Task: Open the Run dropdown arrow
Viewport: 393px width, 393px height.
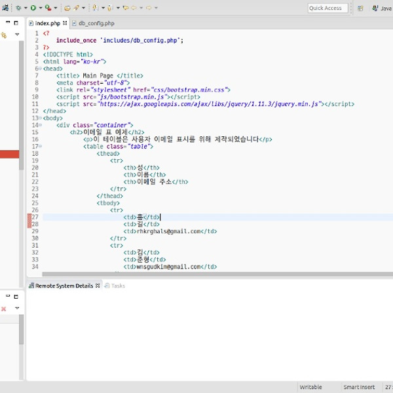Action: pyautogui.click(x=41, y=8)
